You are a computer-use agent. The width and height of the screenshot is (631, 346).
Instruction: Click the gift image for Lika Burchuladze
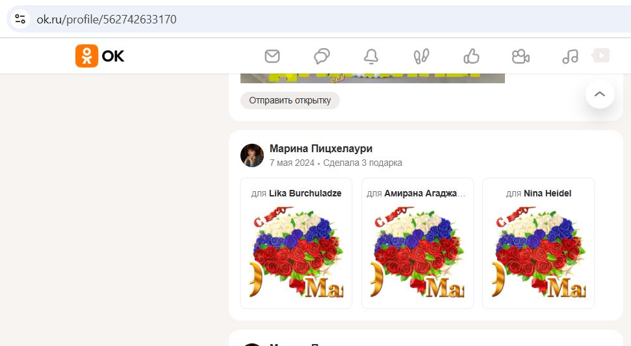tap(296, 252)
